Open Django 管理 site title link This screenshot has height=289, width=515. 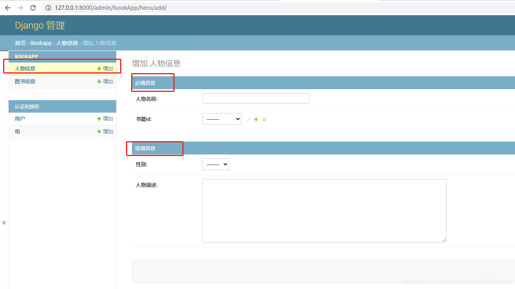tap(40, 25)
